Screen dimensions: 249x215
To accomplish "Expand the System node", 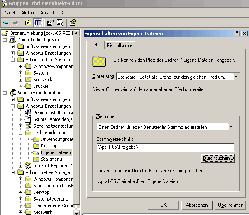I will click(20, 73).
